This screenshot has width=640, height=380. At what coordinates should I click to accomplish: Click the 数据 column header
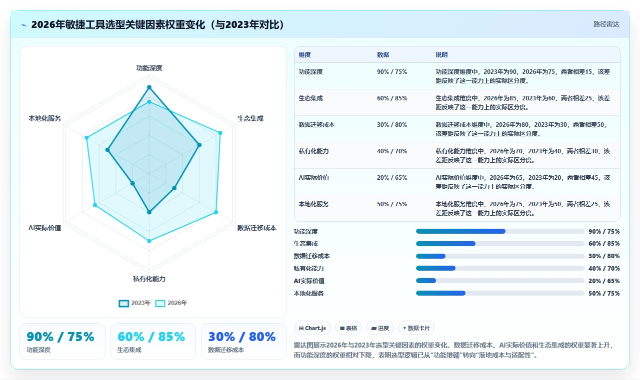pos(383,55)
